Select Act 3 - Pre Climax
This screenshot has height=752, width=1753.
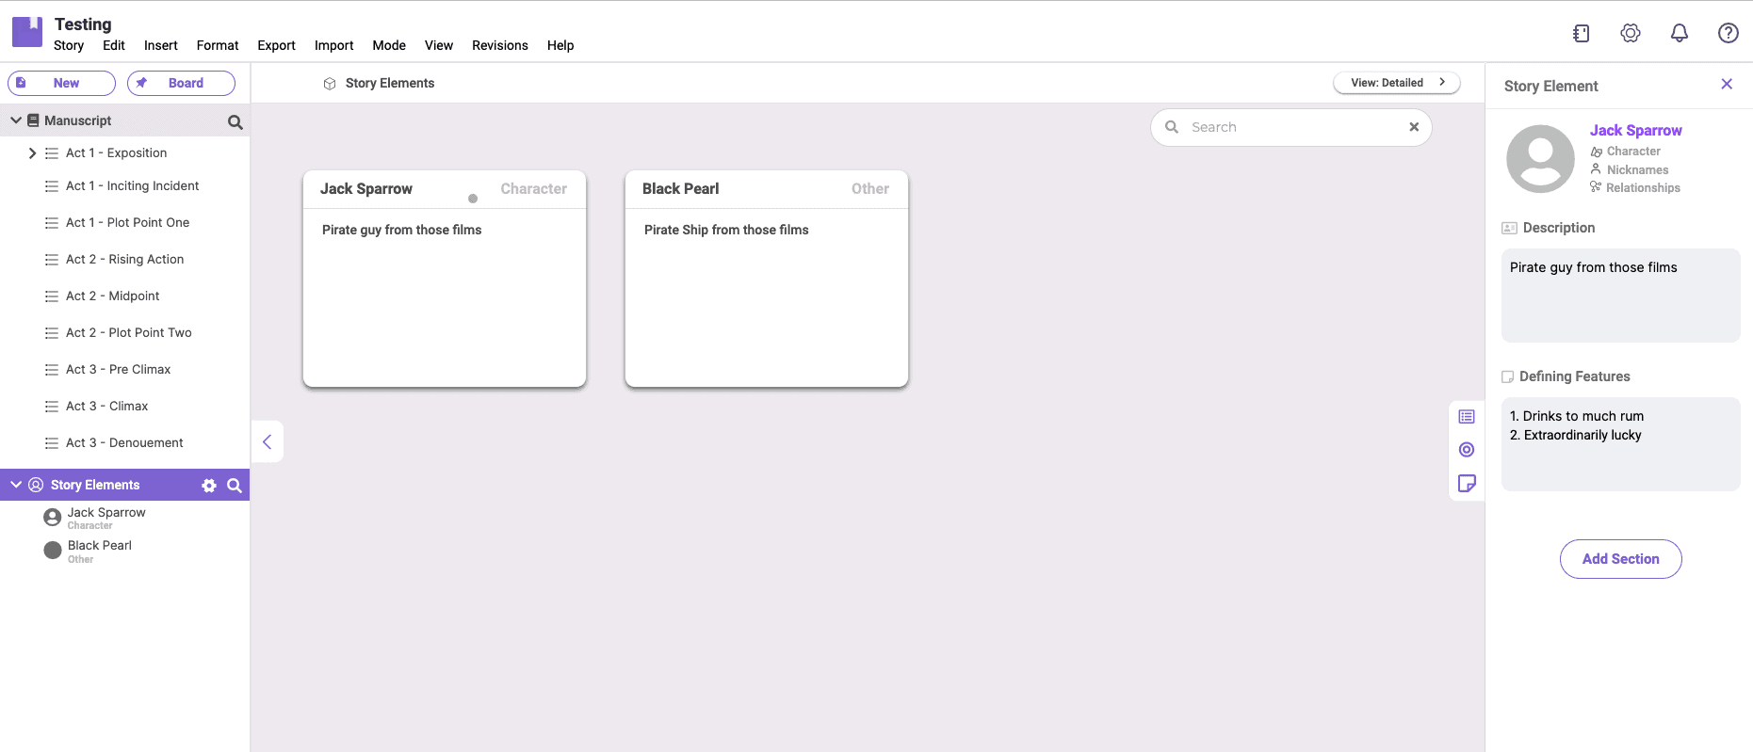(118, 370)
